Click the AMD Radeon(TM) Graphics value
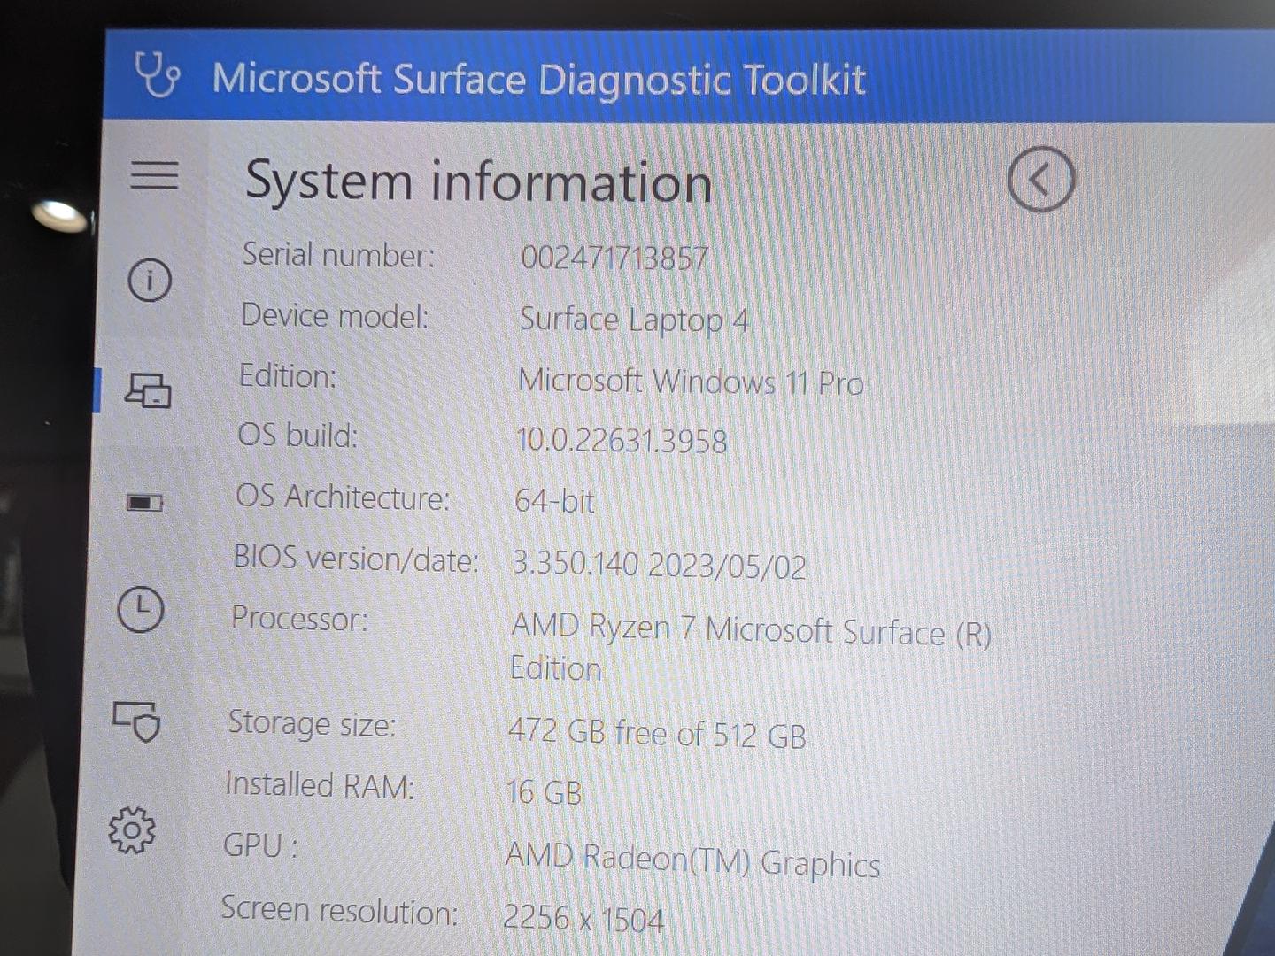This screenshot has width=1275, height=956. click(692, 860)
